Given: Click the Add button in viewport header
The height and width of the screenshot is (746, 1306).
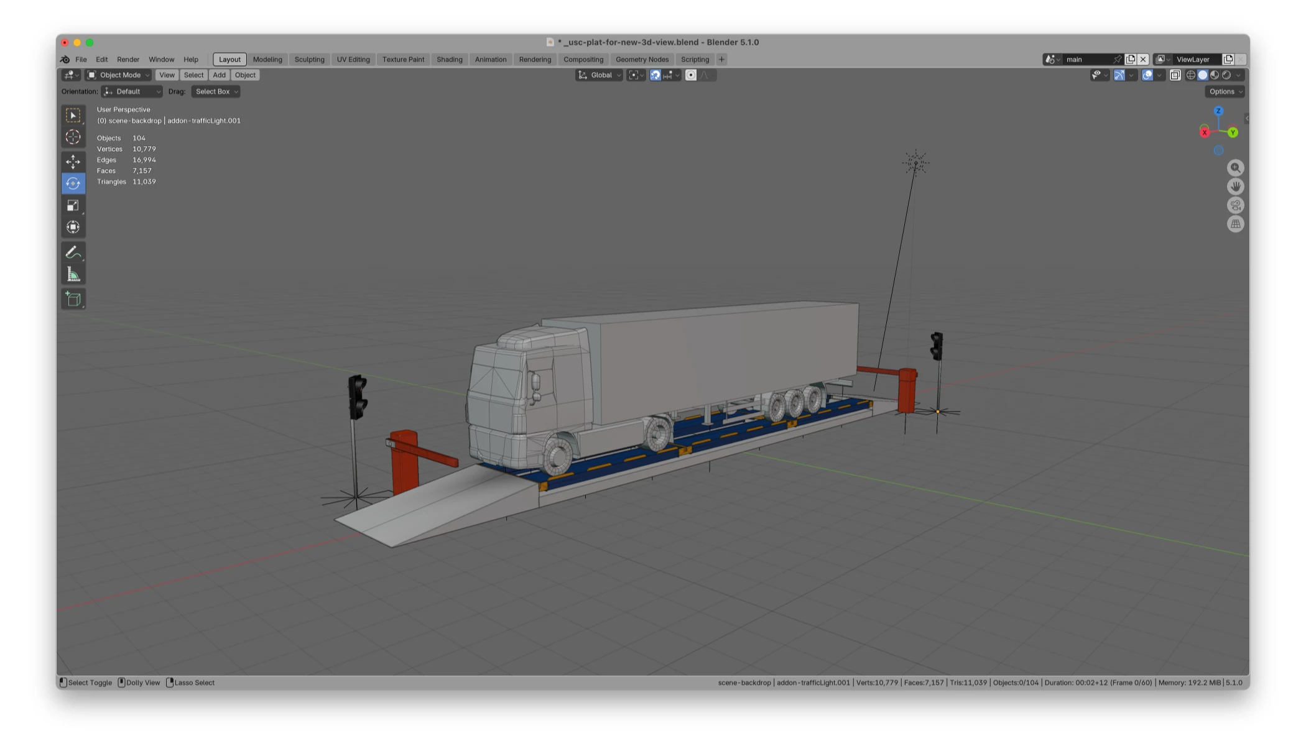Looking at the screenshot, I should 219,75.
